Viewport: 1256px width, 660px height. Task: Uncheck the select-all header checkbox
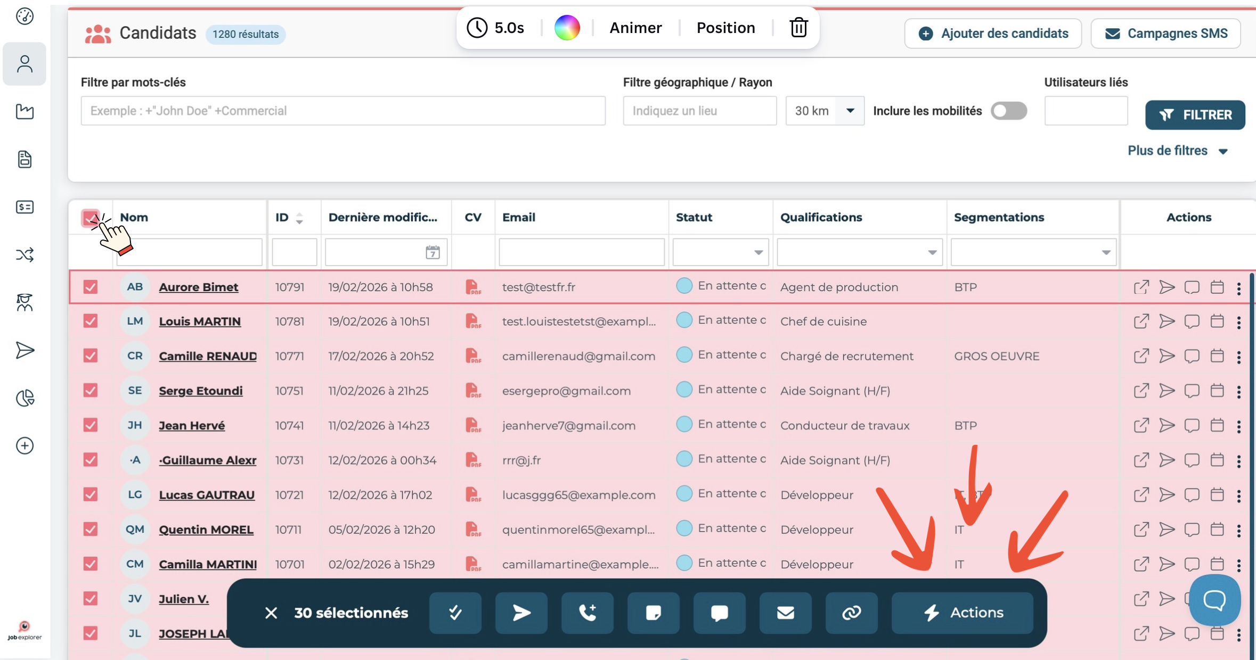[x=90, y=218]
